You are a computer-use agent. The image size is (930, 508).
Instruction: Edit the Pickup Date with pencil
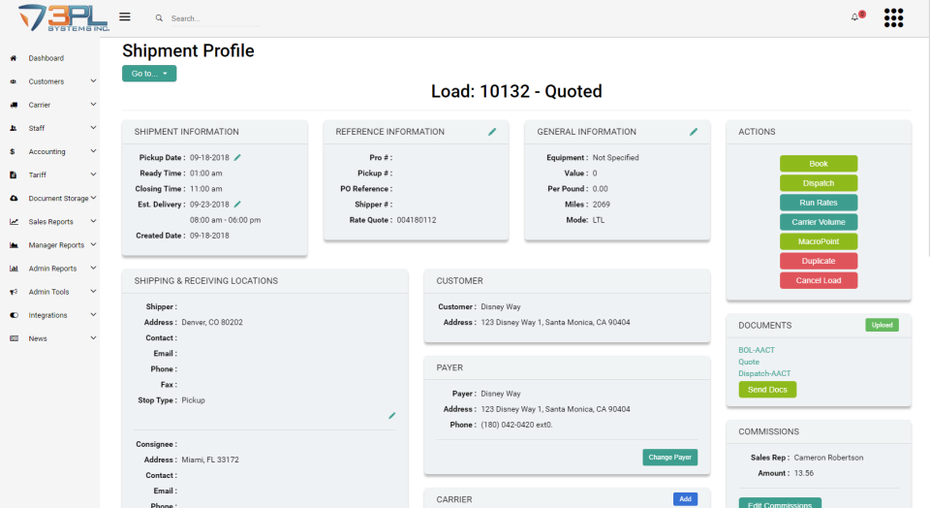pos(237,157)
